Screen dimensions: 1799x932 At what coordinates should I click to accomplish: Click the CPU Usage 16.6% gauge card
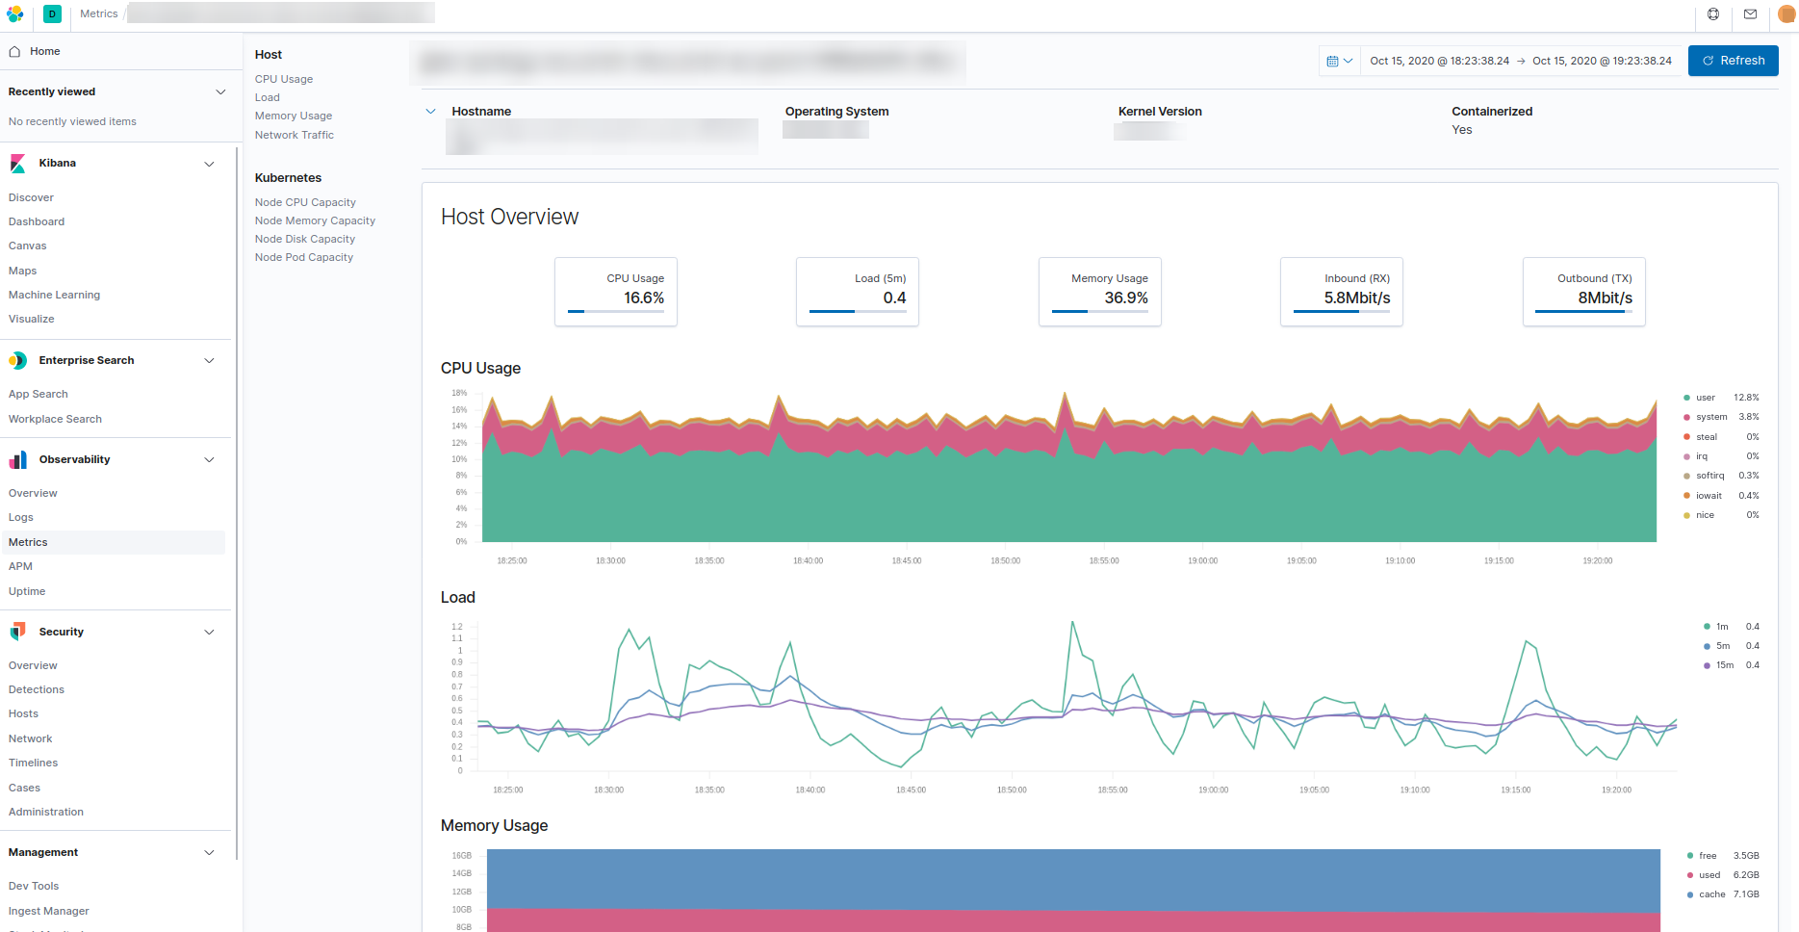click(616, 292)
